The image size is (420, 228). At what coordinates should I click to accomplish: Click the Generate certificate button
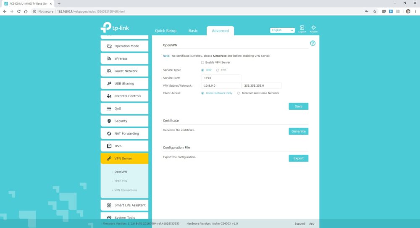(298, 131)
